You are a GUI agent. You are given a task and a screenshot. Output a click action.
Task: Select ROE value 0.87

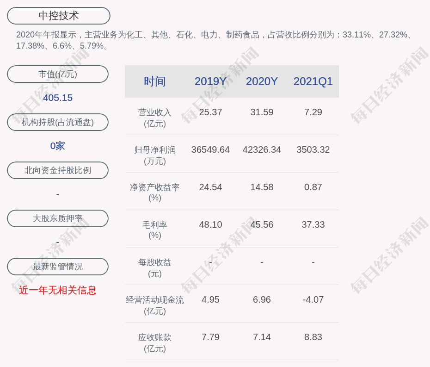313,187
